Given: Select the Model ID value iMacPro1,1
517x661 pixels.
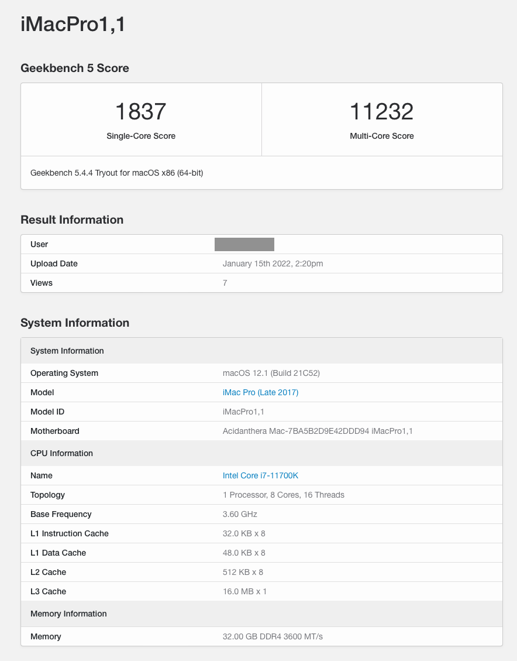Looking at the screenshot, I should (x=243, y=412).
